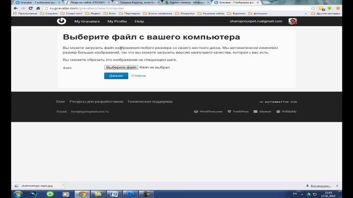Switch to the first Gravatar tab
Screen dimensions: 353x198
(x=38, y=2)
